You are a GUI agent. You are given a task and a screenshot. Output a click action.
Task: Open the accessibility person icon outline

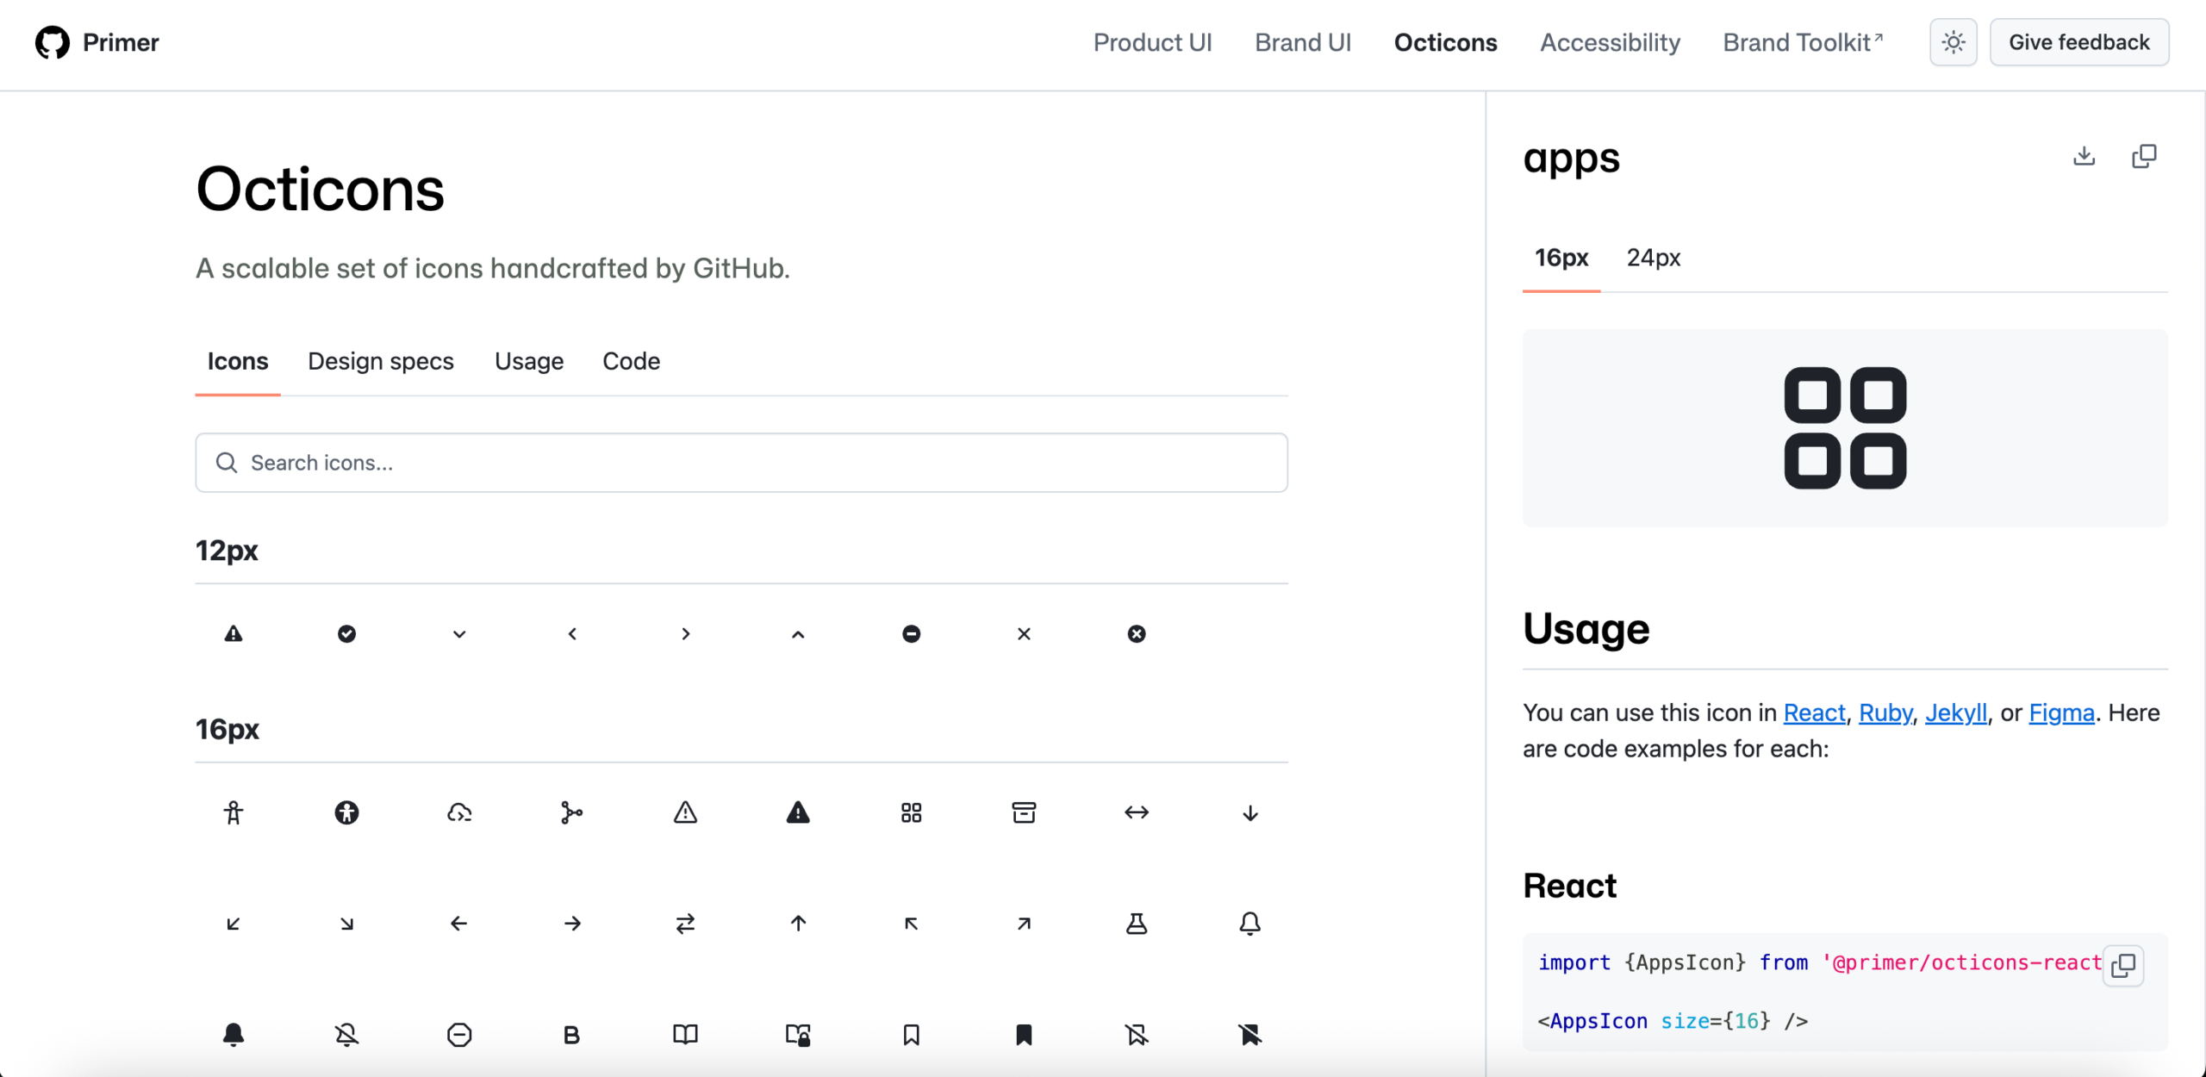tap(234, 812)
